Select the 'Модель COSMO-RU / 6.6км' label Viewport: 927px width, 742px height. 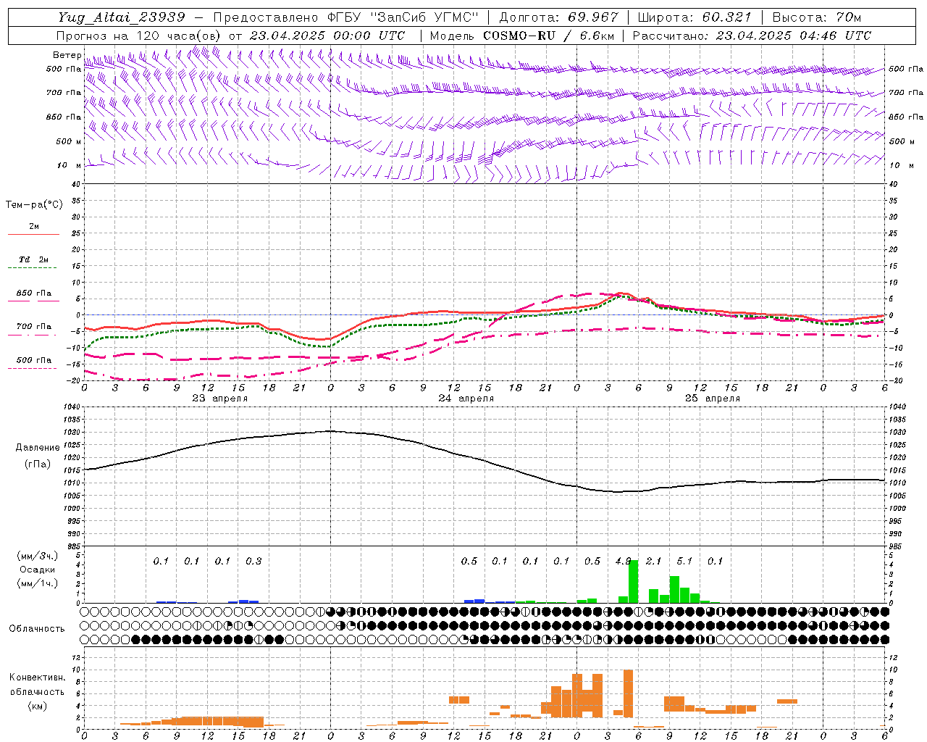(522, 36)
